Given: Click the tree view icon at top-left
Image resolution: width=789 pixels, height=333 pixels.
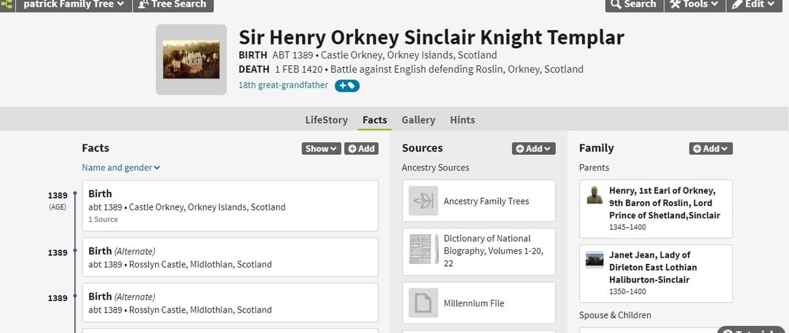Looking at the screenshot, I should pyautogui.click(x=7, y=4).
